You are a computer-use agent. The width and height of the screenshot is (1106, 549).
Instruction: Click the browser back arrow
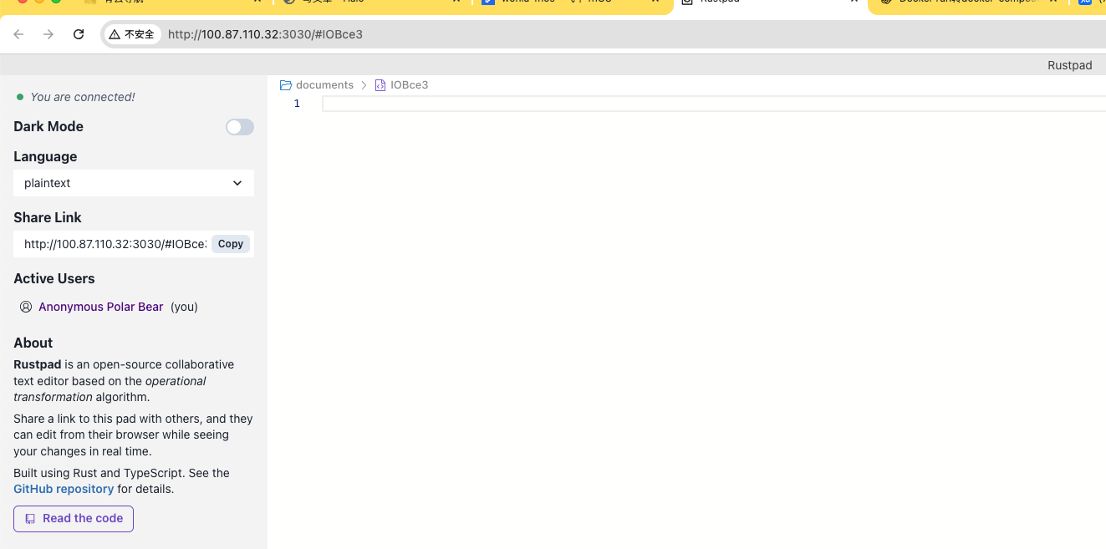coord(18,34)
